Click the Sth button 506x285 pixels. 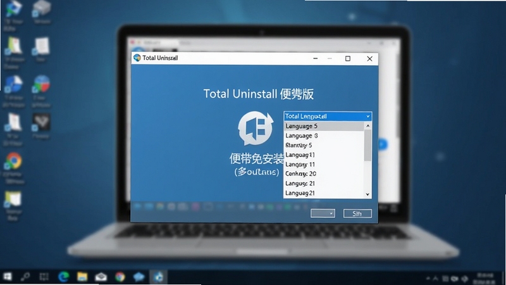pyautogui.click(x=357, y=213)
